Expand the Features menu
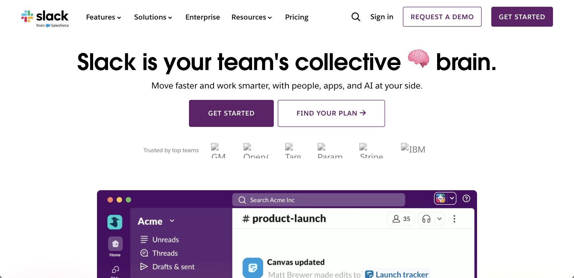The height and width of the screenshot is (278, 574). [103, 17]
